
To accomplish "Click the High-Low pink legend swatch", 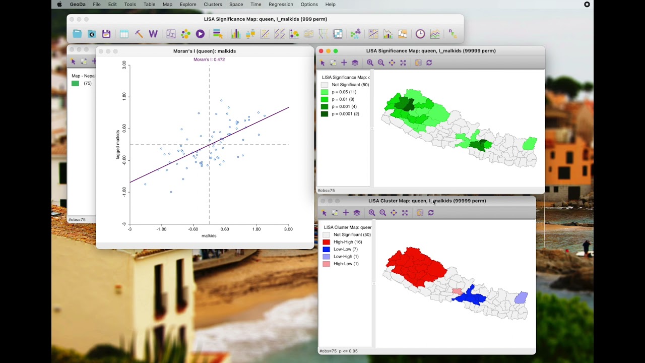I will click(x=327, y=264).
